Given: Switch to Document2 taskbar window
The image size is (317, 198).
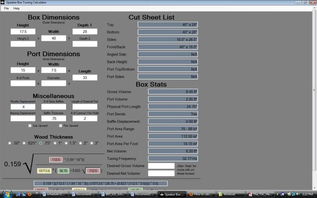Looking at the screenshot, I should (143, 194).
